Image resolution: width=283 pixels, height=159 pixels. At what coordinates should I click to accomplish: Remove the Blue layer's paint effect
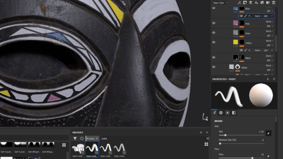pyautogui.click(x=272, y=16)
